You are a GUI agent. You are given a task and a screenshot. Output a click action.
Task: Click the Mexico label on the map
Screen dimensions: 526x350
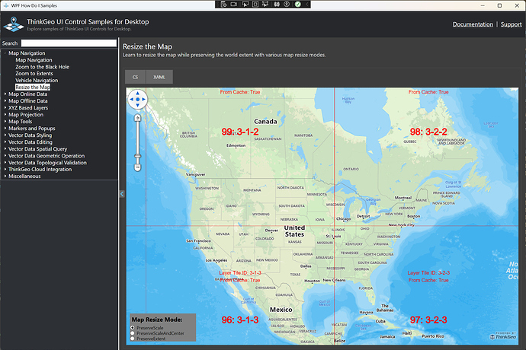[281, 310]
